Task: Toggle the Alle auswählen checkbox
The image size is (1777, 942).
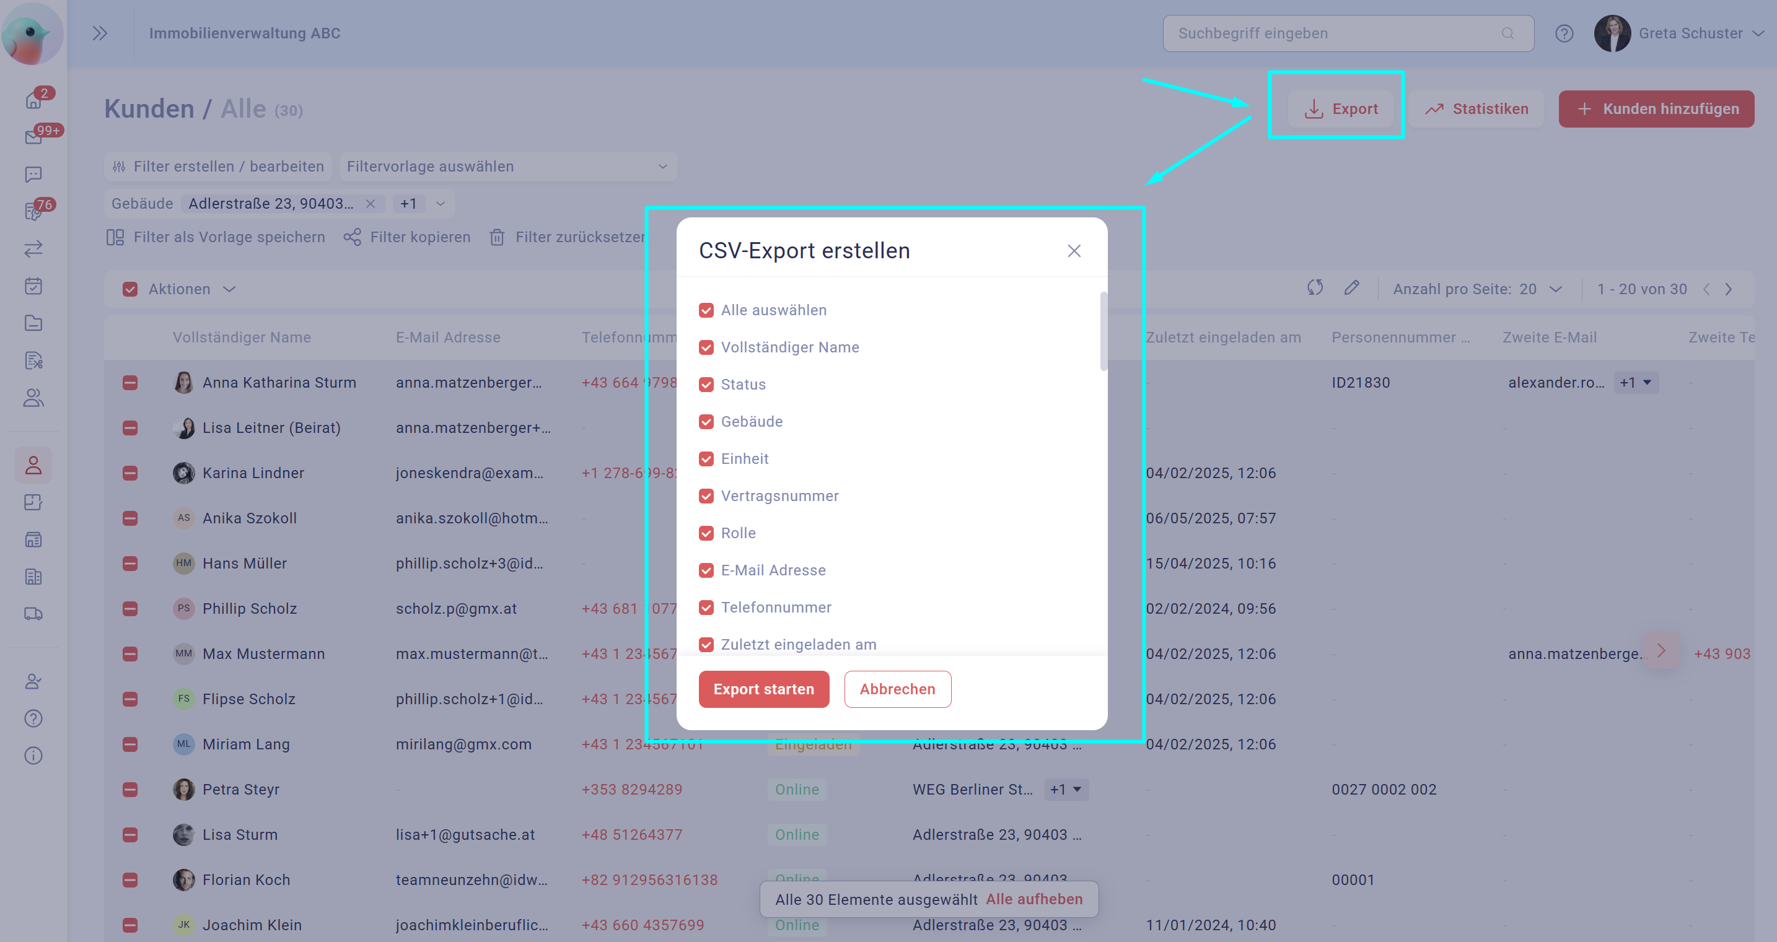Action: (706, 310)
